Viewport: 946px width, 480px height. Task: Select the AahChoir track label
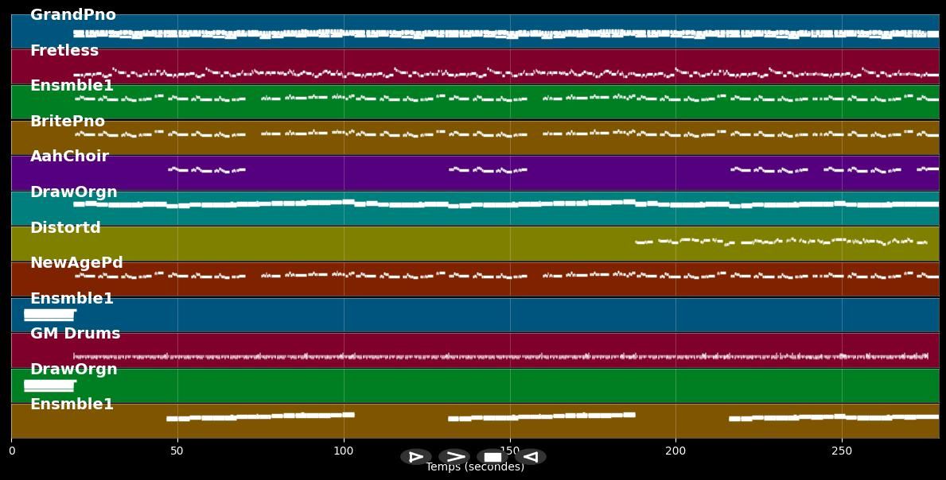(69, 157)
